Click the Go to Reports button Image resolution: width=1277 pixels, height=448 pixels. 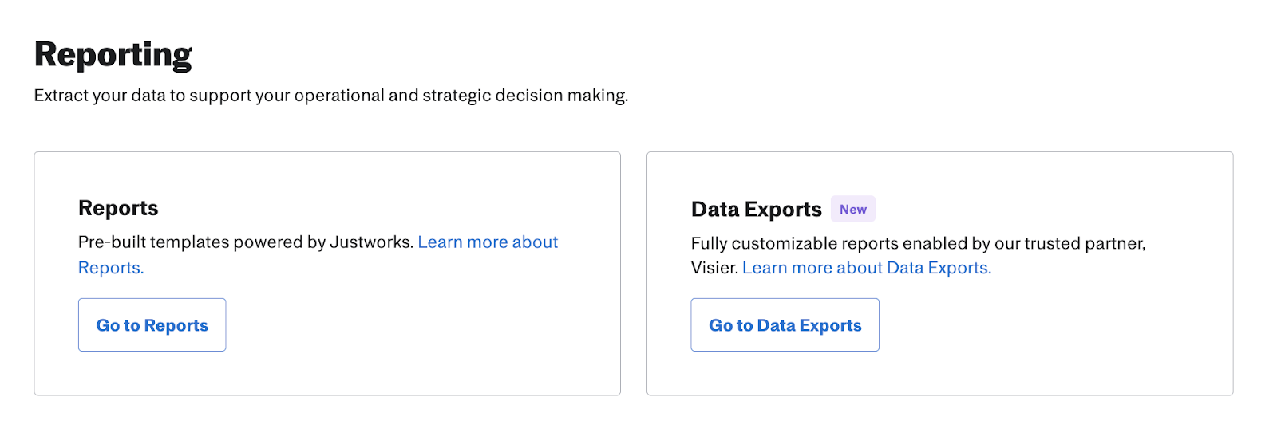(x=152, y=325)
